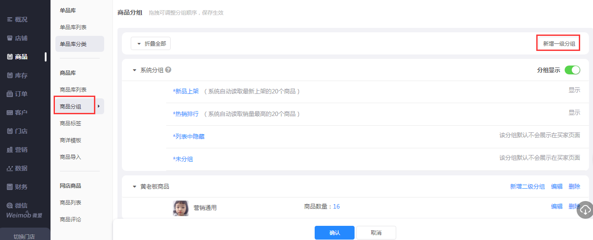This screenshot has width=593, height=240.
Task: Open 财务 finance section
Action: coord(21,187)
